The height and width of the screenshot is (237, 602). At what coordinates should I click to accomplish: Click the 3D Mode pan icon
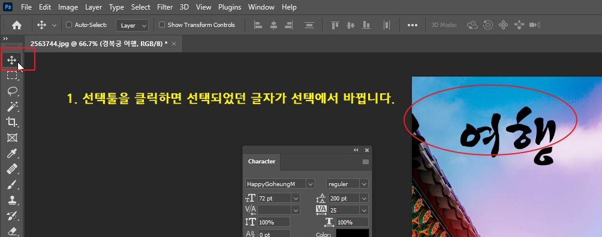tap(503, 25)
